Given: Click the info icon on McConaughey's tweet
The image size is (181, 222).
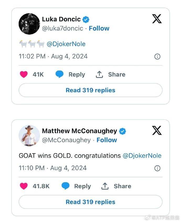Looking at the screenshot, I should pyautogui.click(x=157, y=168).
